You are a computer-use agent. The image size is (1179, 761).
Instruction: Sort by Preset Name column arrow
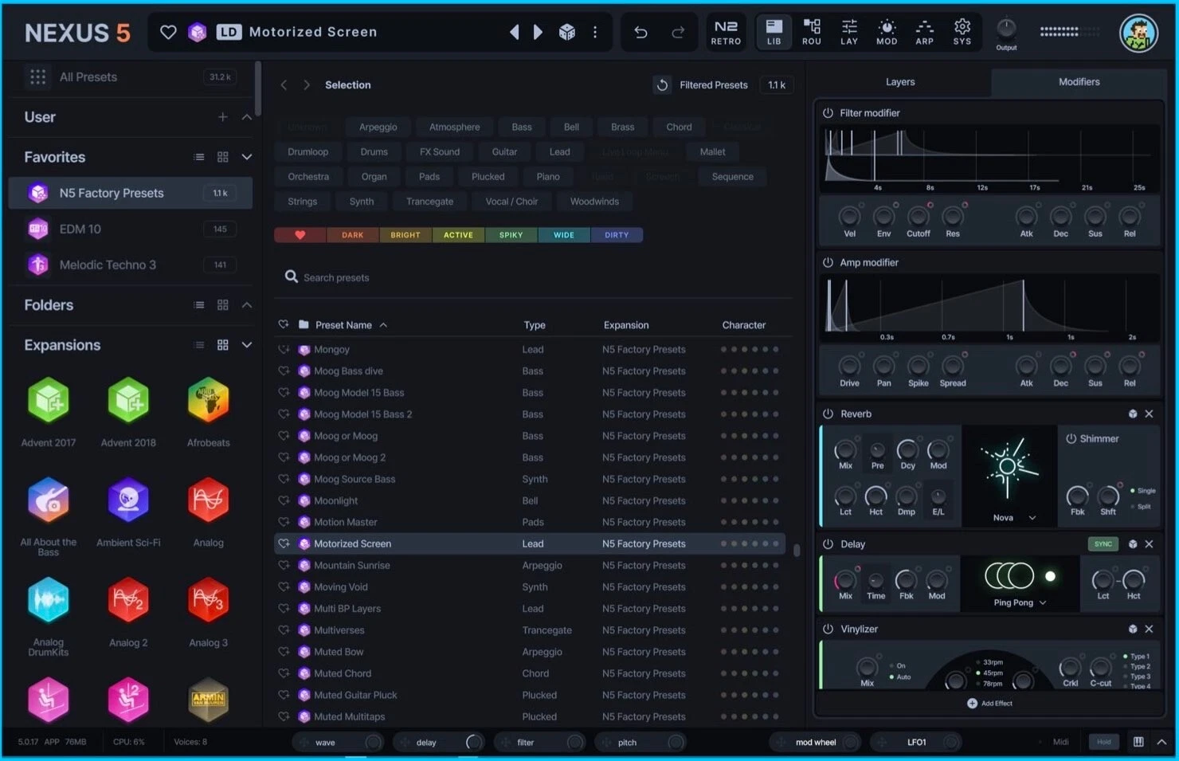point(383,325)
